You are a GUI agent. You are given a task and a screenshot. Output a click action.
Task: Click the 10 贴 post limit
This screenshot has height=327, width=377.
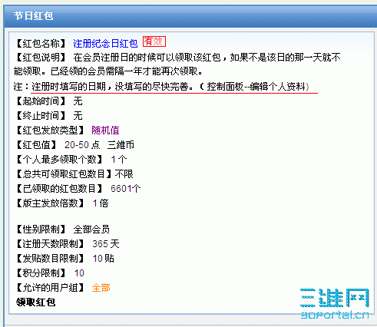(103, 258)
